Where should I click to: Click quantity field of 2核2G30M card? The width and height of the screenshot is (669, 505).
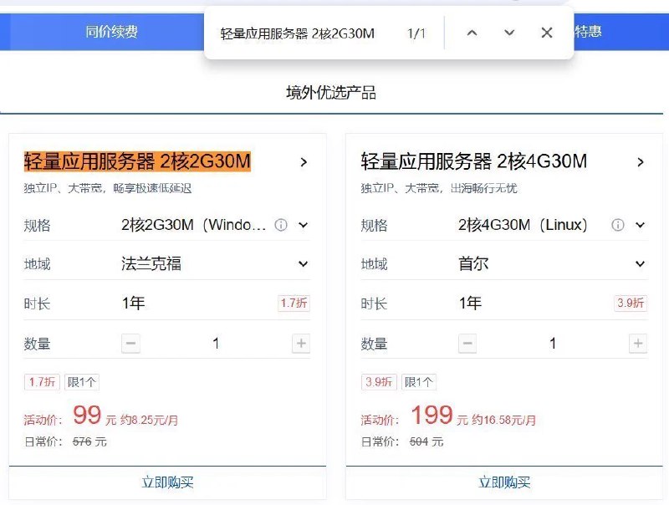(216, 344)
